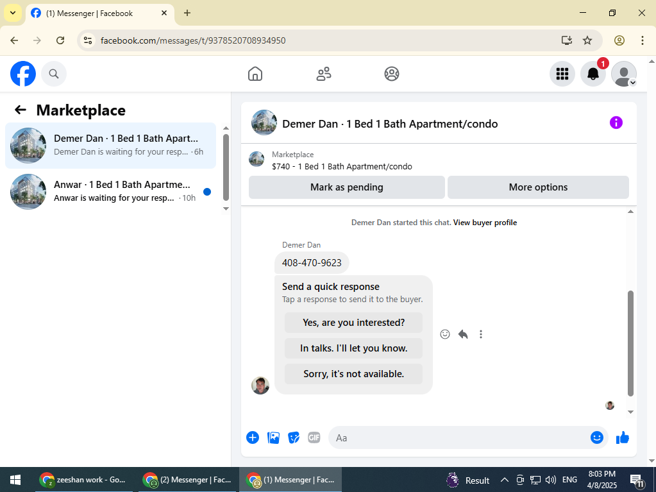This screenshot has height=492, width=656.
Task: Click the message text field Aa
Action: (458, 437)
